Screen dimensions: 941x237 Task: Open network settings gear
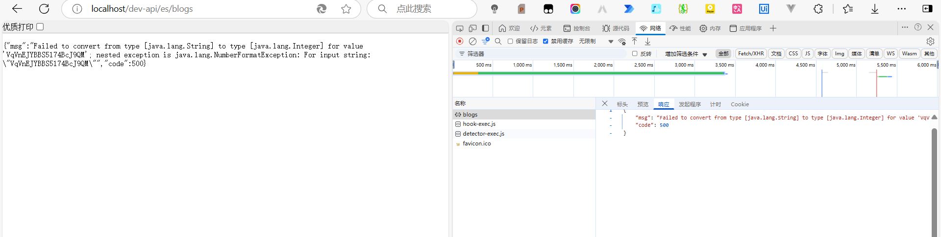coord(930,41)
